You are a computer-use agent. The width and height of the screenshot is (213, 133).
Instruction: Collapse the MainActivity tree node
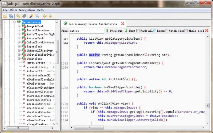(x=14, y=22)
